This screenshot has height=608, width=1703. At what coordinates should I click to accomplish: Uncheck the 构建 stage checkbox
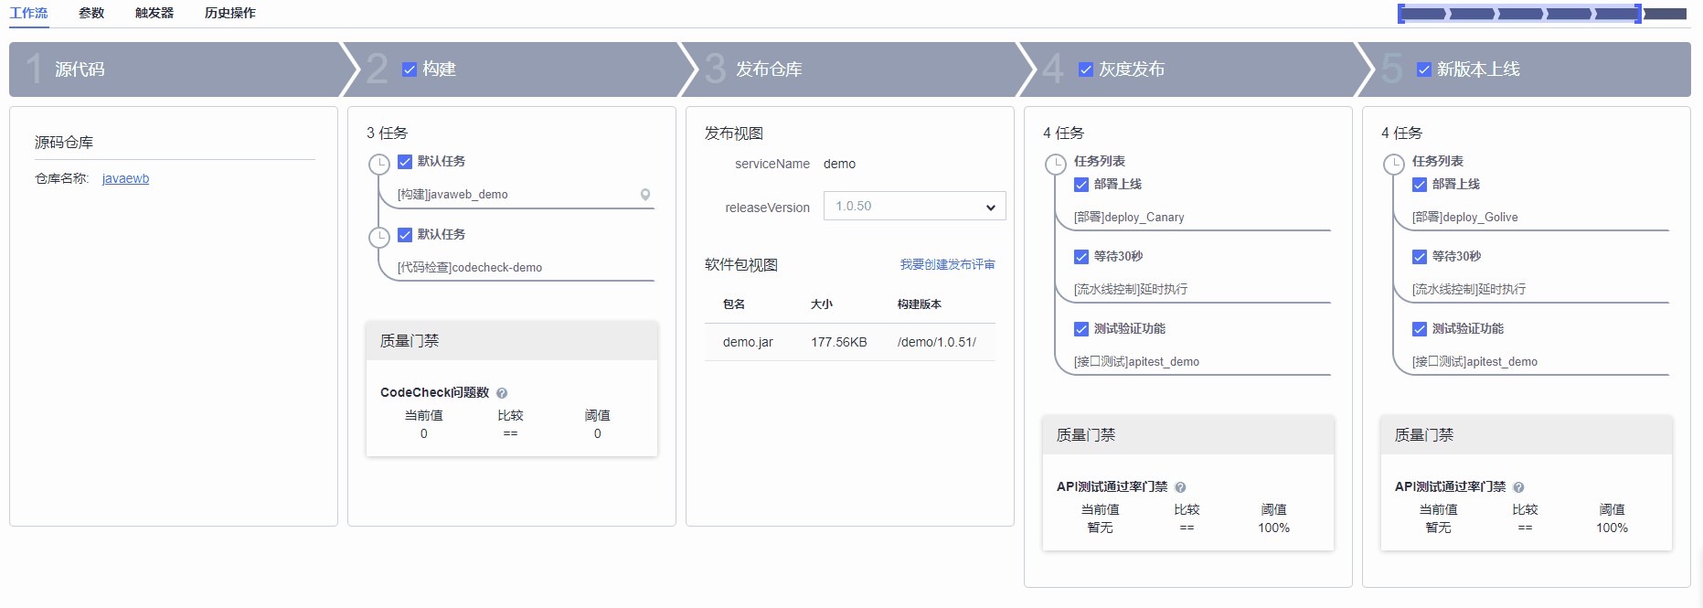pyautogui.click(x=410, y=69)
